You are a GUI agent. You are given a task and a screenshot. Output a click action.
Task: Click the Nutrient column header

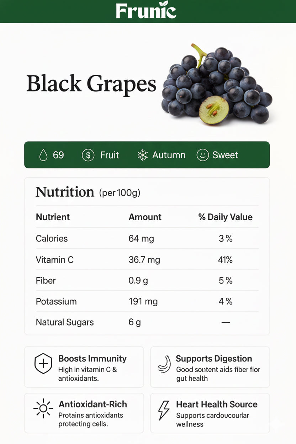point(53,217)
